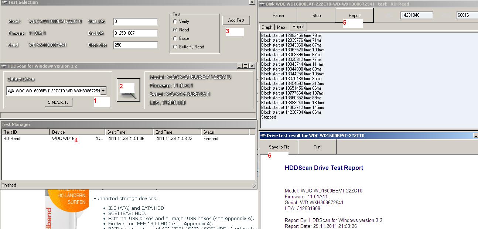This screenshot has width=478, height=229.
Task: Pause the running disk test
Action: point(278,16)
